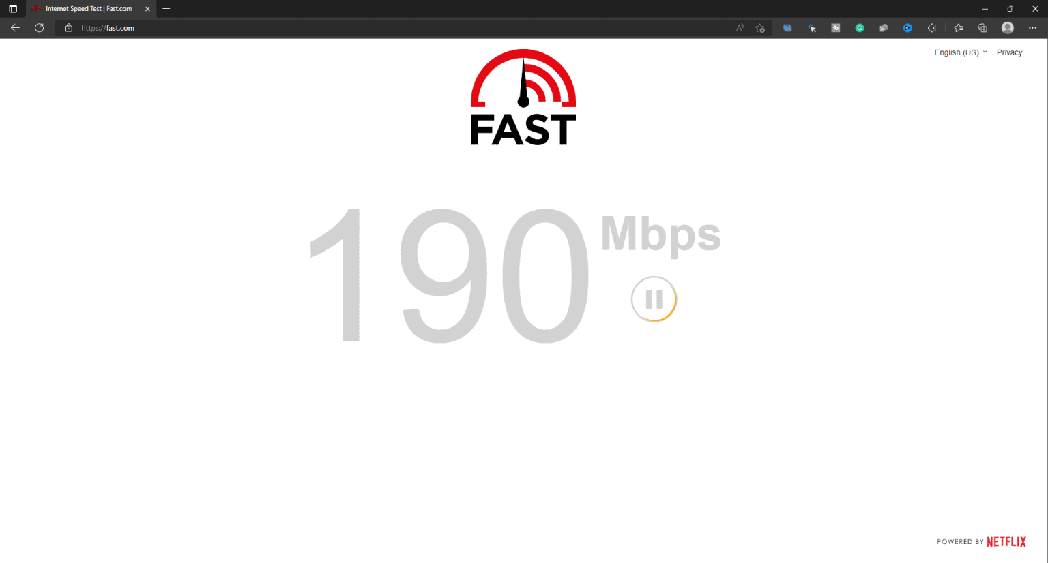Add this page to favorites

[760, 28]
